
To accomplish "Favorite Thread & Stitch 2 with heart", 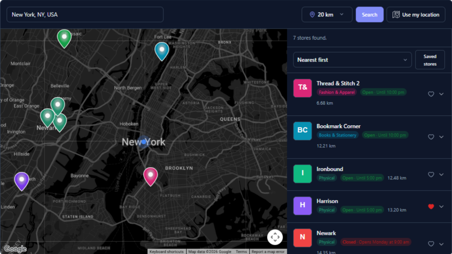I will (431, 94).
